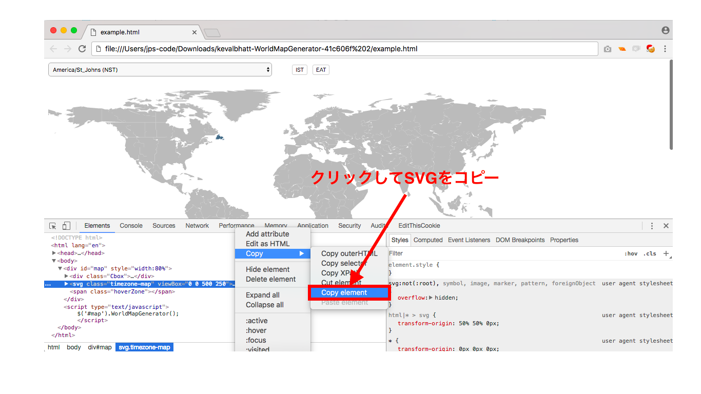
Task: Switch to the Network tab
Action: 197,226
